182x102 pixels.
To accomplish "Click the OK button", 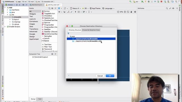I will [x=110, y=76].
